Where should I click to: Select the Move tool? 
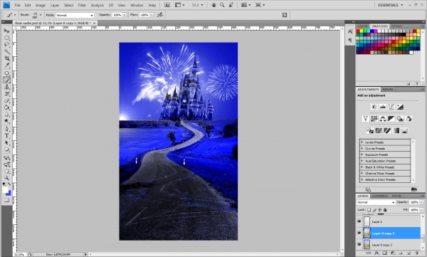[x=7, y=31]
